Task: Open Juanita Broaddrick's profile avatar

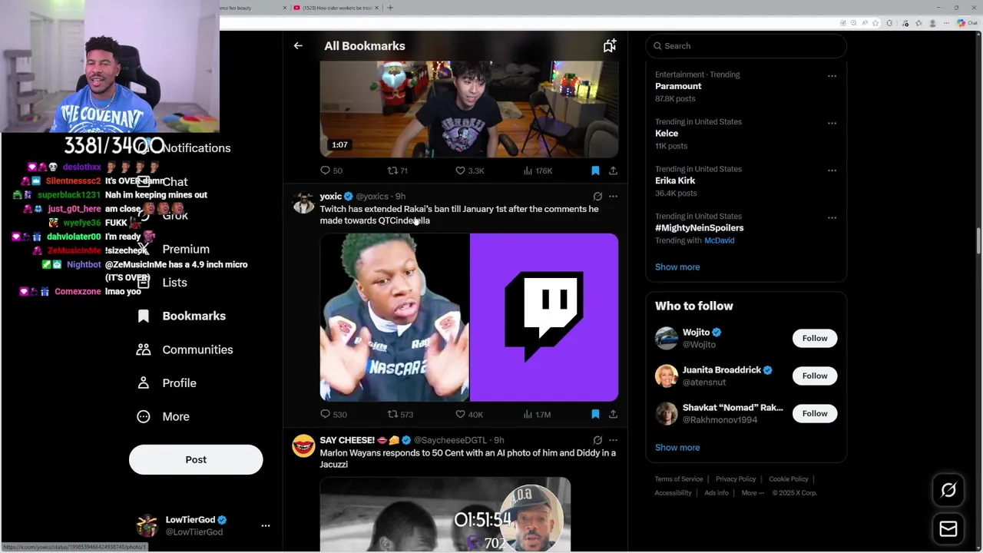Action: [667, 376]
